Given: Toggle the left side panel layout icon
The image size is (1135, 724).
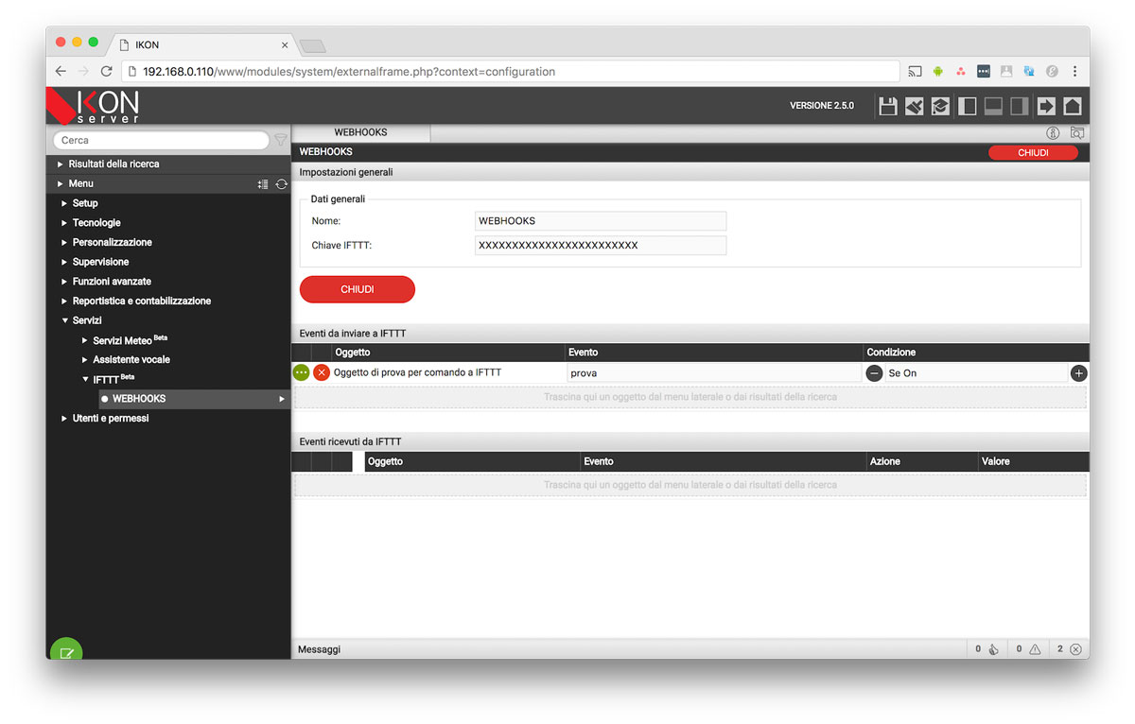Looking at the screenshot, I should (967, 106).
